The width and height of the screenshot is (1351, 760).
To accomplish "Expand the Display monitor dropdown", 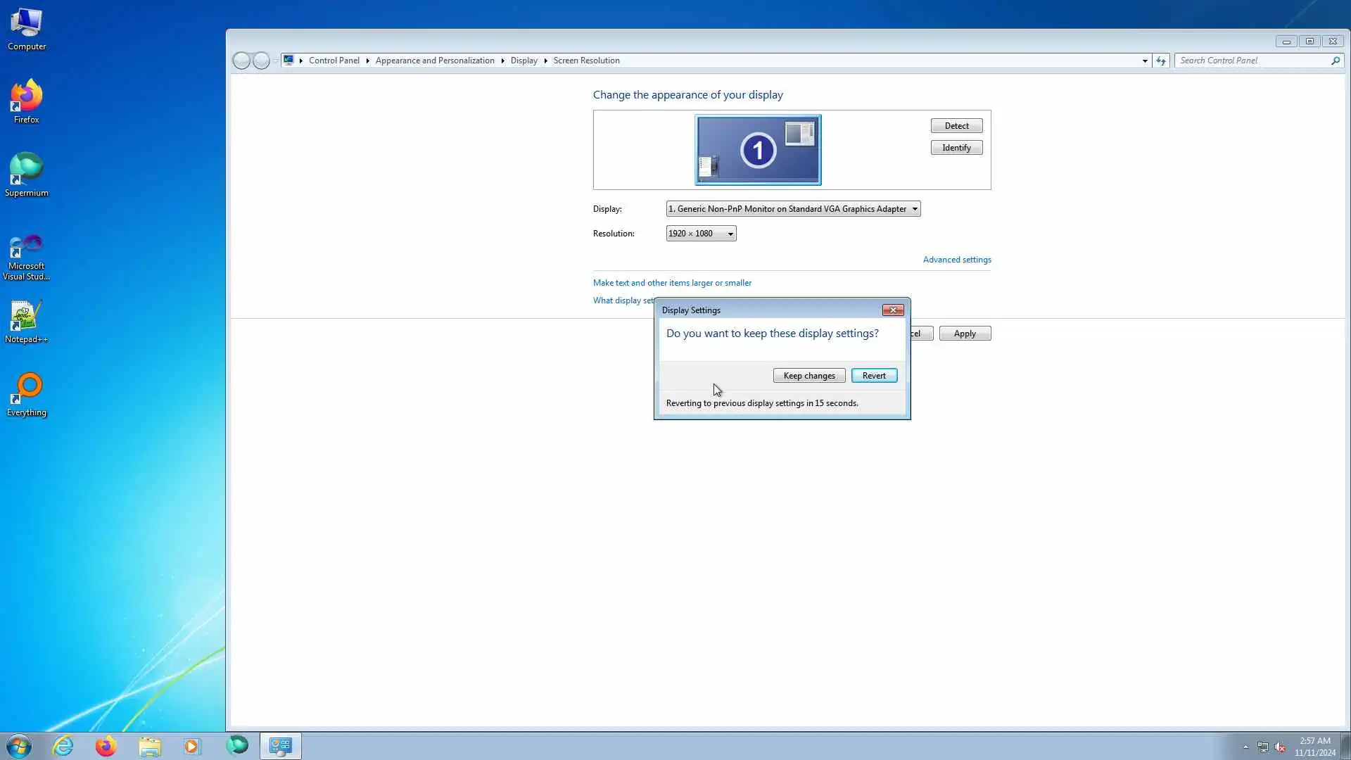I will pyautogui.click(x=914, y=209).
